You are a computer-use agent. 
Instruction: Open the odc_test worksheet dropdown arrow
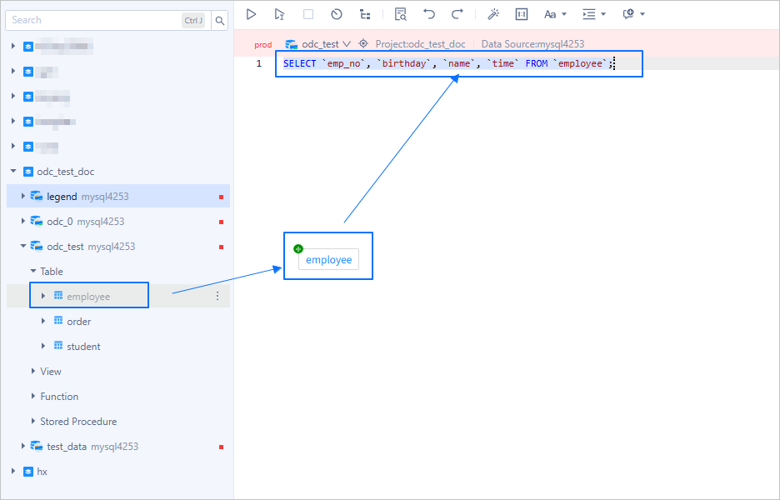tap(345, 43)
